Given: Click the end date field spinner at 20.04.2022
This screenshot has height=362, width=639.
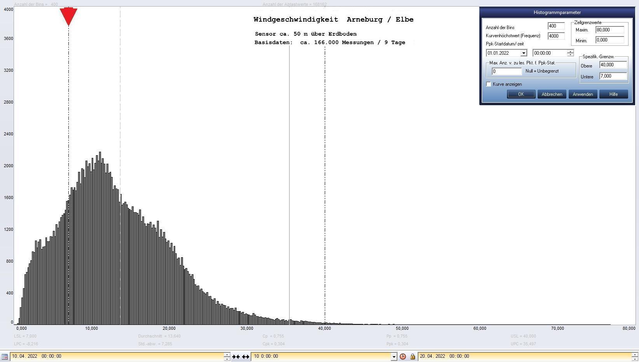Looking at the screenshot, I should pos(635,357).
